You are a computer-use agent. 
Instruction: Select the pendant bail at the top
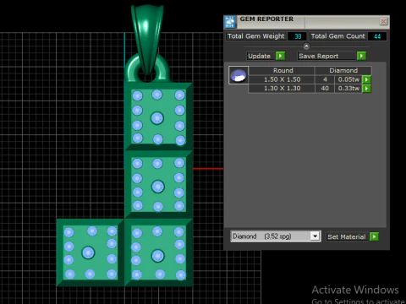click(147, 40)
